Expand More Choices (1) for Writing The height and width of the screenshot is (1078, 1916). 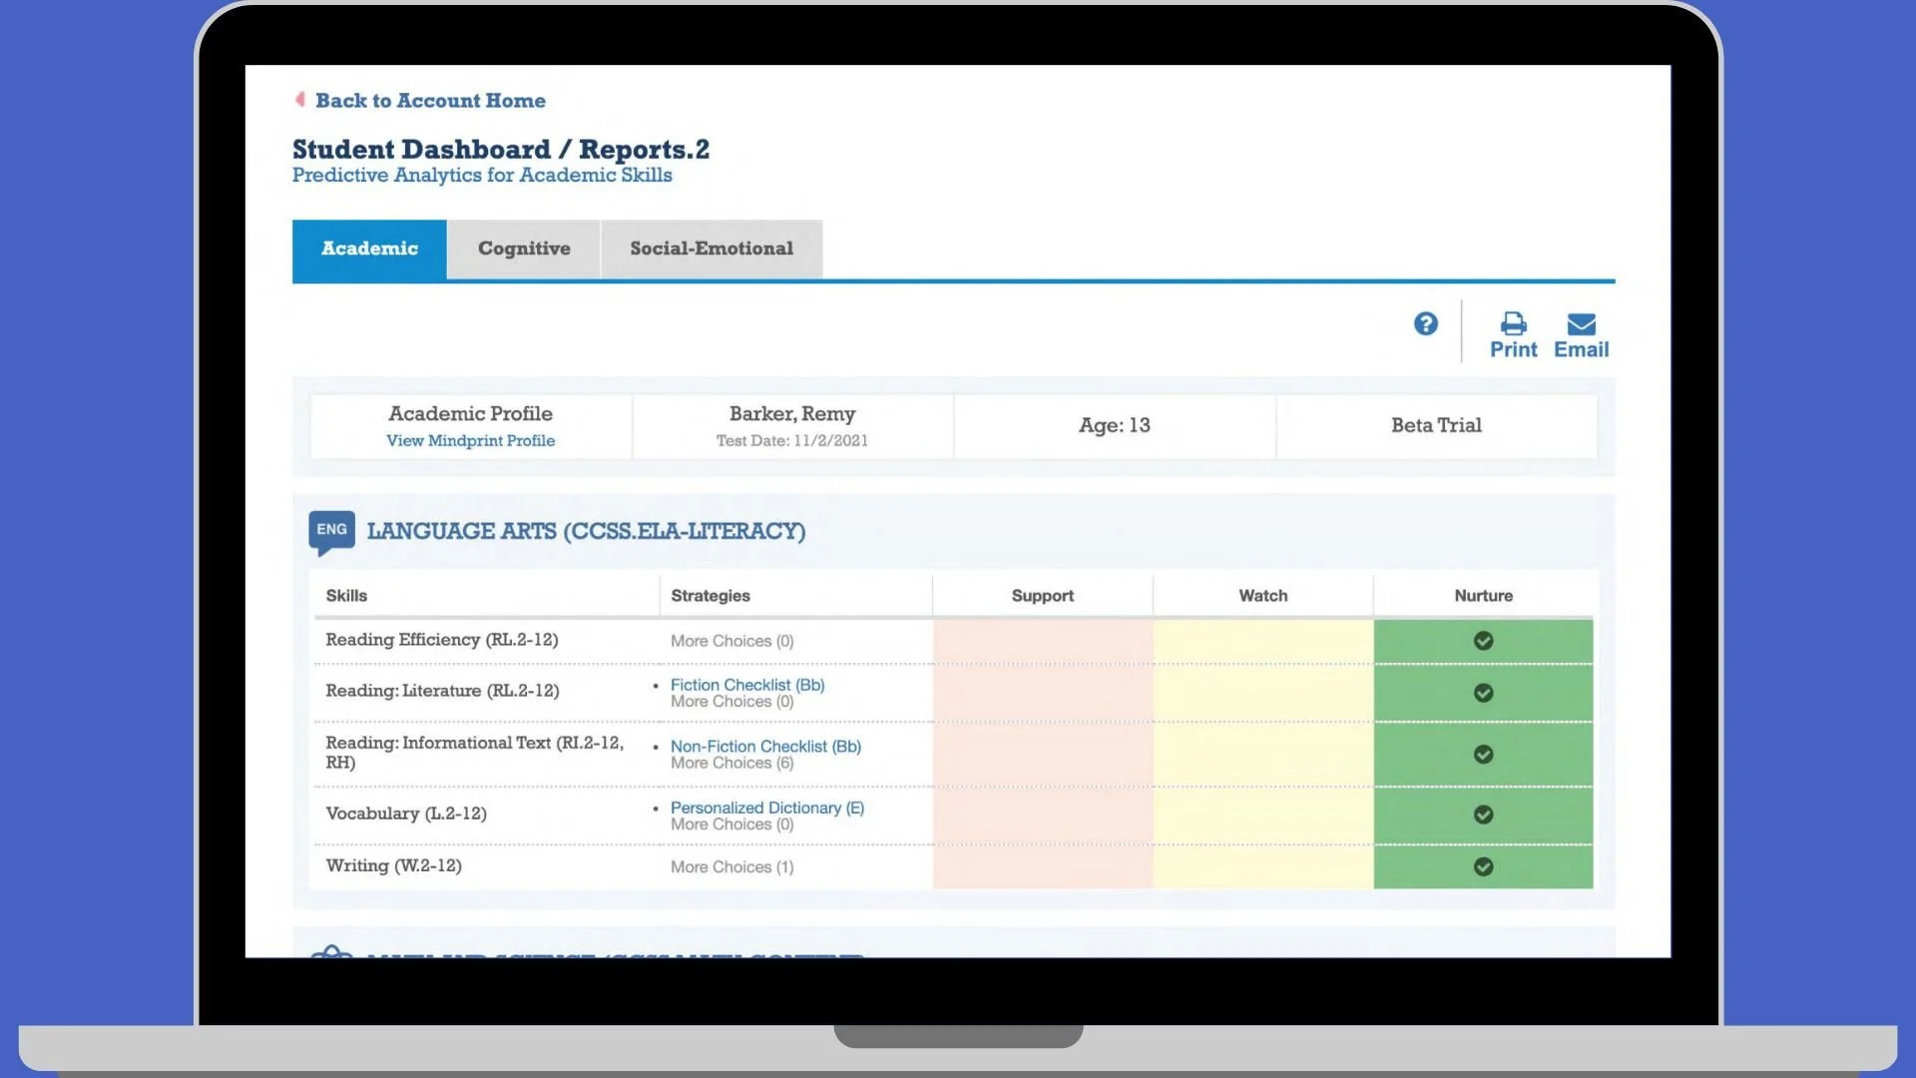[731, 867]
